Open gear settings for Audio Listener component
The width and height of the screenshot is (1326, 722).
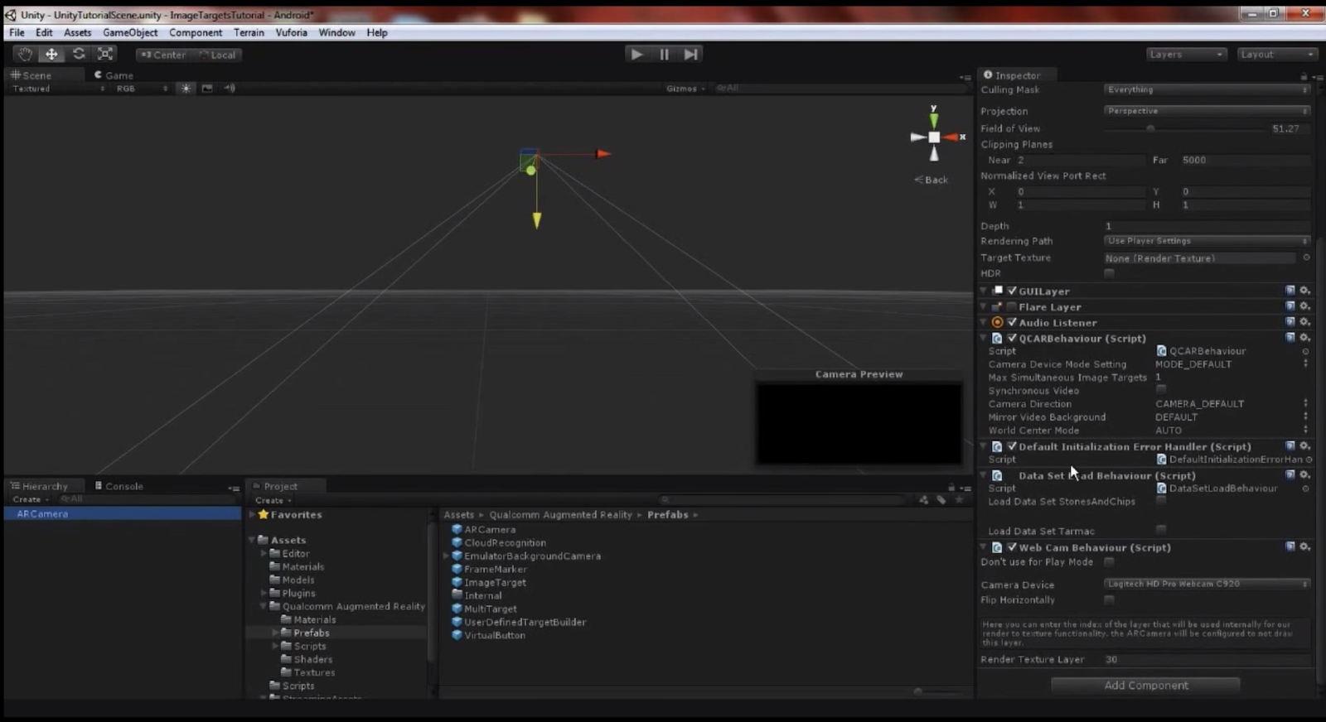(x=1304, y=322)
